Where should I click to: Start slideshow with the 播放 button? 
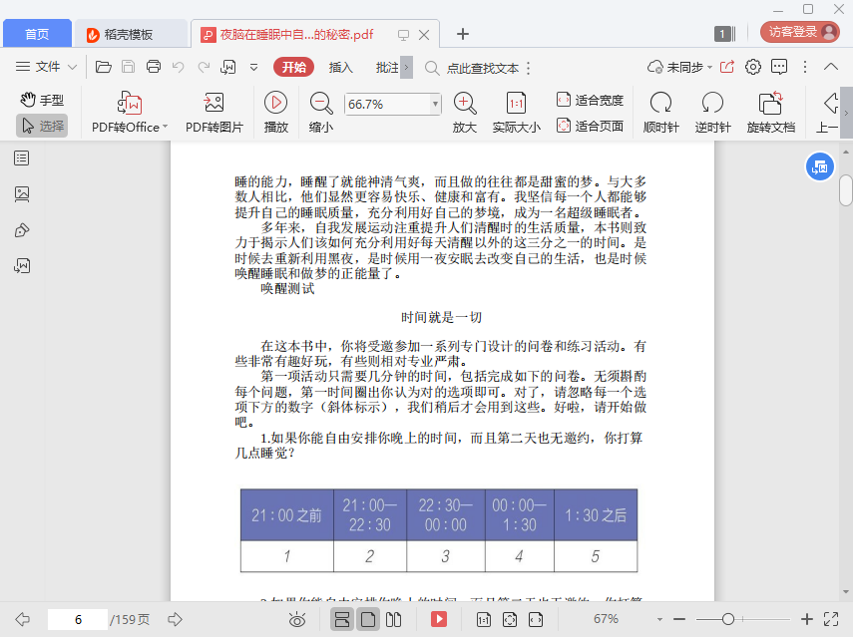[x=275, y=103]
